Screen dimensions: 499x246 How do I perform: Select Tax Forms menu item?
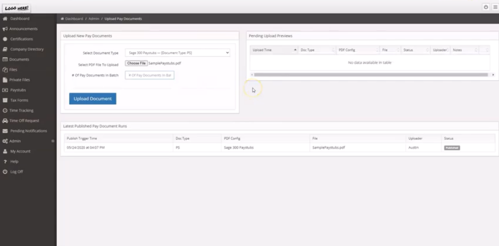[x=19, y=100]
